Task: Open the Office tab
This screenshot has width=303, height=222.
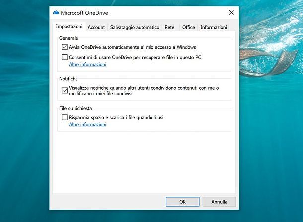Action: pyautogui.click(x=188, y=27)
